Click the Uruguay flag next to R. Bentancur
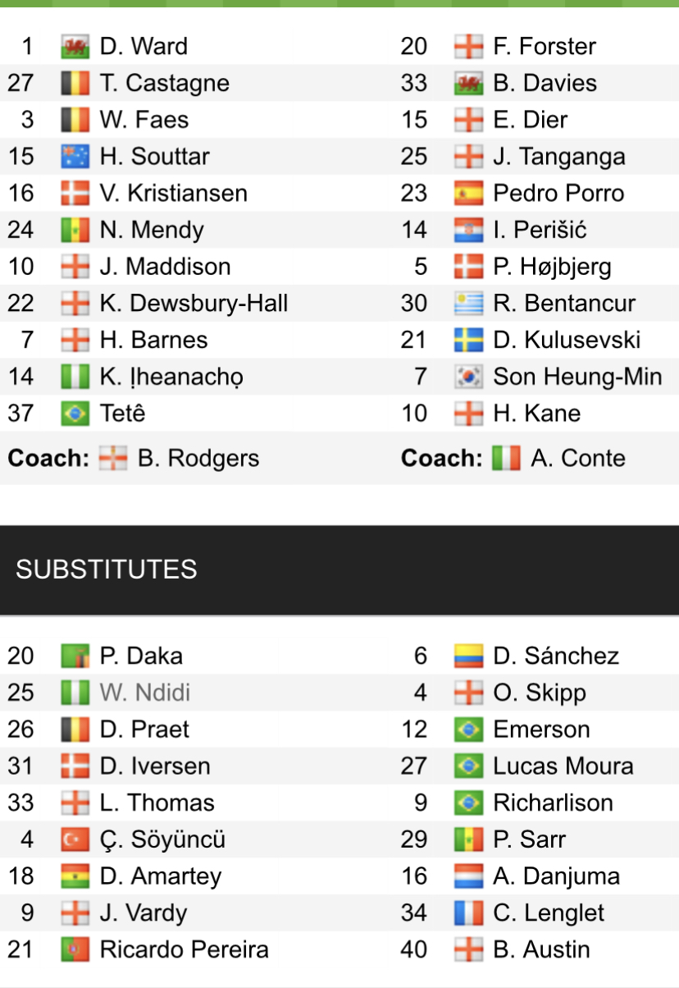Viewport: 679px width, 988px height. point(468,304)
